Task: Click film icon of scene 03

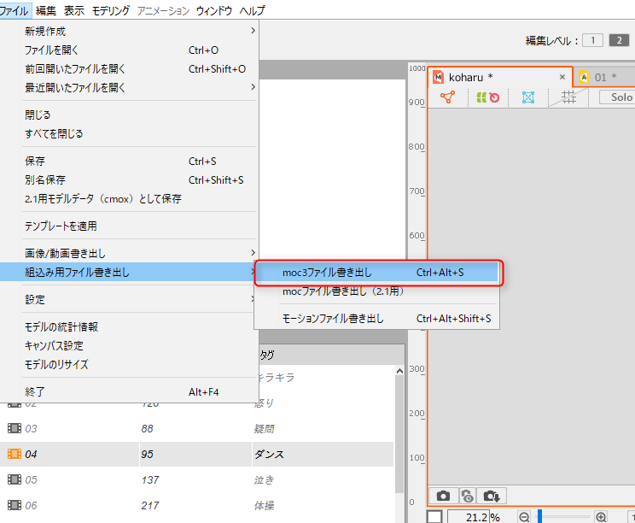Action: pos(15,428)
